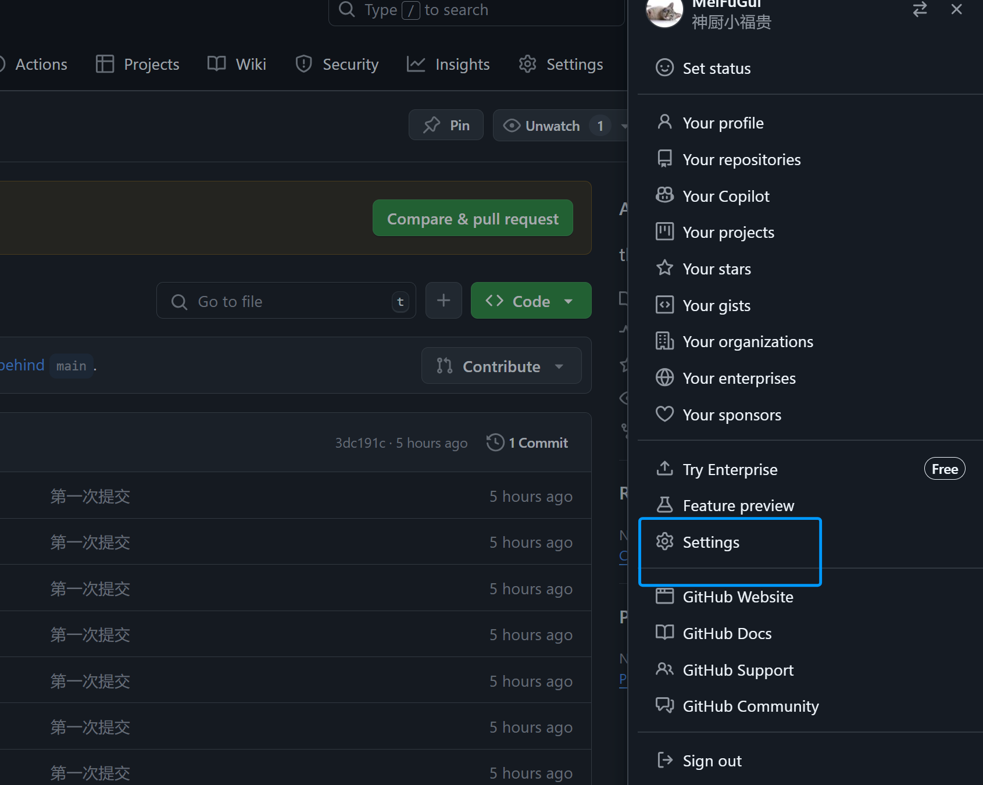Click the switch account arrows icon

tap(920, 9)
